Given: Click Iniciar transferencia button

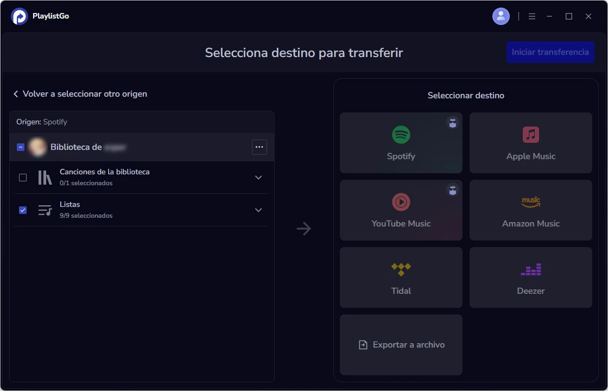Looking at the screenshot, I should pos(550,52).
